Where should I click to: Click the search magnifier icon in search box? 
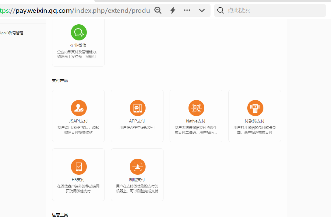(220, 10)
